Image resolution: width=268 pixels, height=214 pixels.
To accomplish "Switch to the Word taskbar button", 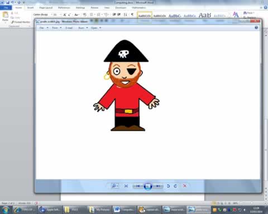I will coord(124,210).
